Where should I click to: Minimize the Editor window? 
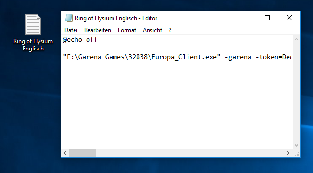(x=246, y=18)
